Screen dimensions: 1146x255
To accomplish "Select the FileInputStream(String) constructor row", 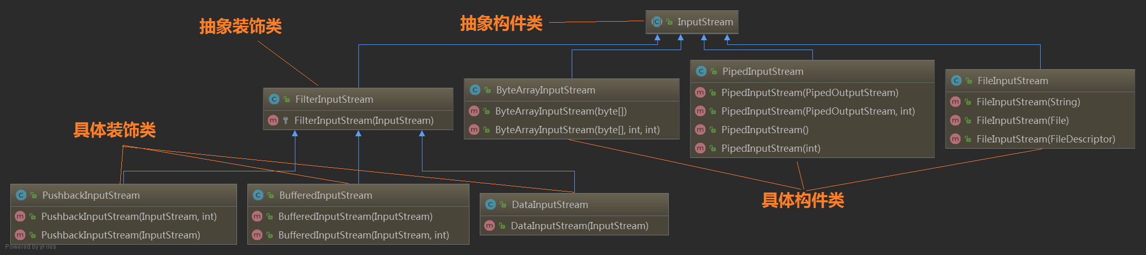I will click(x=1040, y=102).
